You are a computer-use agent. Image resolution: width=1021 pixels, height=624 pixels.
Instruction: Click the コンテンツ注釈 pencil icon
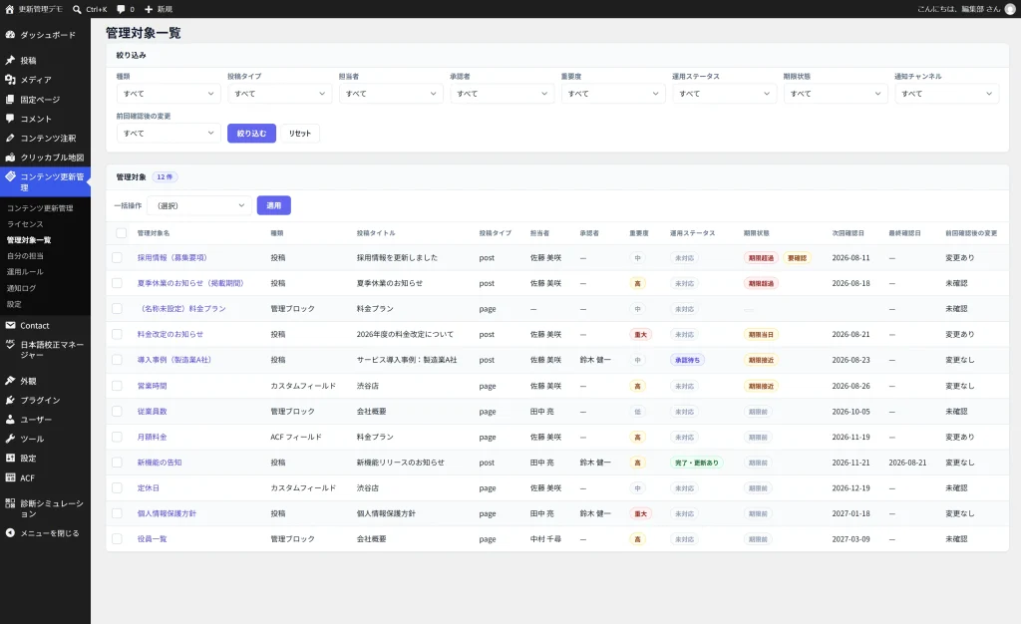tap(10, 138)
